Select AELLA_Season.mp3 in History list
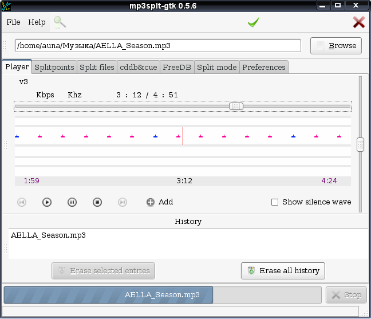The width and height of the screenshot is (371, 319). (x=48, y=235)
